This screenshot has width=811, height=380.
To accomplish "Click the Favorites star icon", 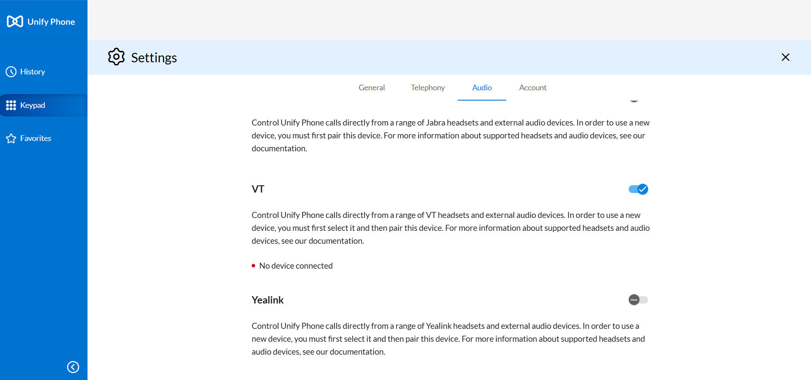I will pos(11,138).
